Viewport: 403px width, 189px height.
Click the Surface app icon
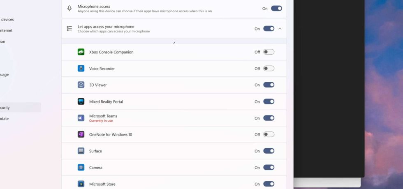coord(81,151)
